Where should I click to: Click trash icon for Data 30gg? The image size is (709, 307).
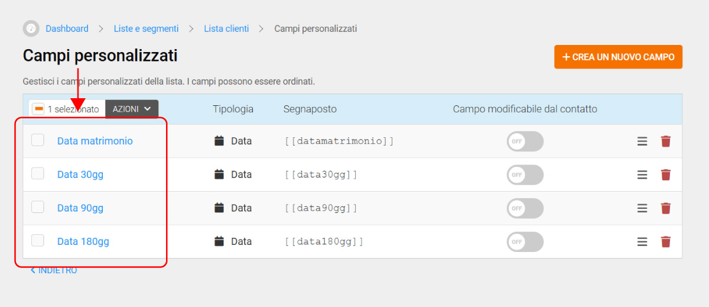[x=666, y=174]
